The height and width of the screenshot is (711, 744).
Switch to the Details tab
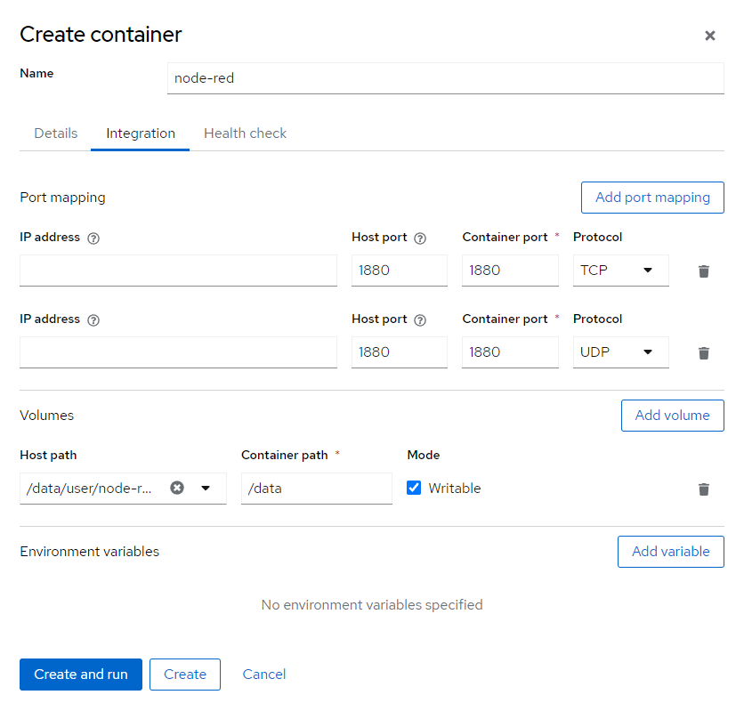56,133
